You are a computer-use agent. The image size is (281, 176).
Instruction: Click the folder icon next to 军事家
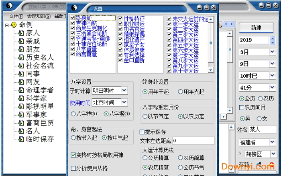coord(21,114)
